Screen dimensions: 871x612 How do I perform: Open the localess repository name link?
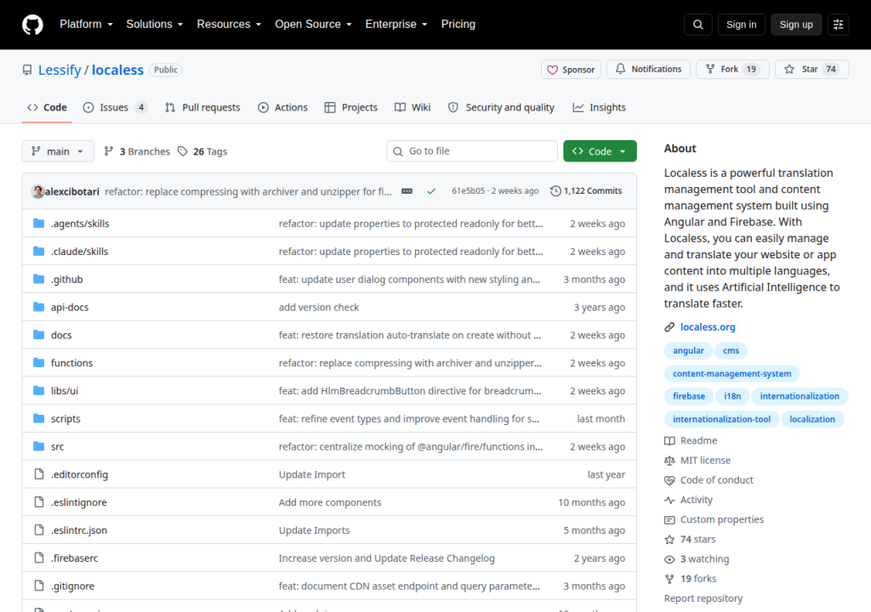pos(117,70)
